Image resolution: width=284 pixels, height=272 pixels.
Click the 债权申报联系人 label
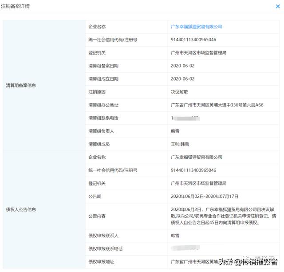(103, 236)
